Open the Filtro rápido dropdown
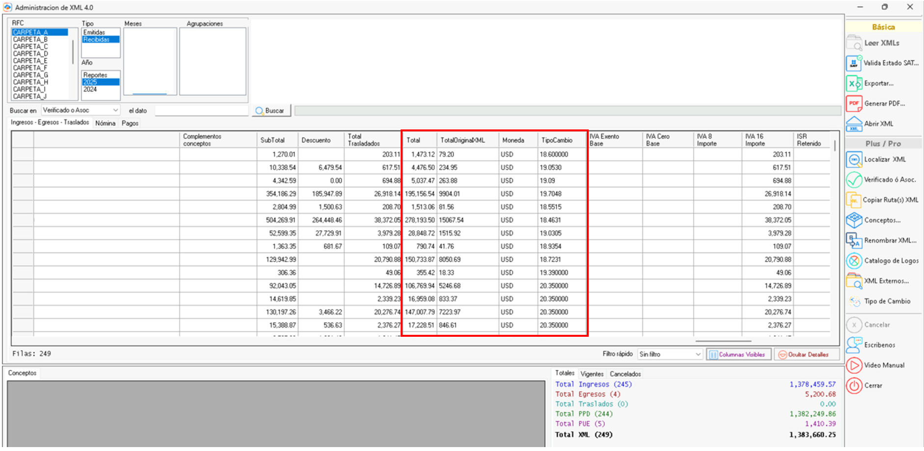Image resolution: width=924 pixels, height=451 pixels. tap(698, 354)
